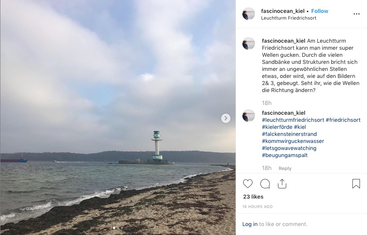Select the second carousel dot indicator
The height and width of the screenshot is (235, 367).
[x=122, y=228]
